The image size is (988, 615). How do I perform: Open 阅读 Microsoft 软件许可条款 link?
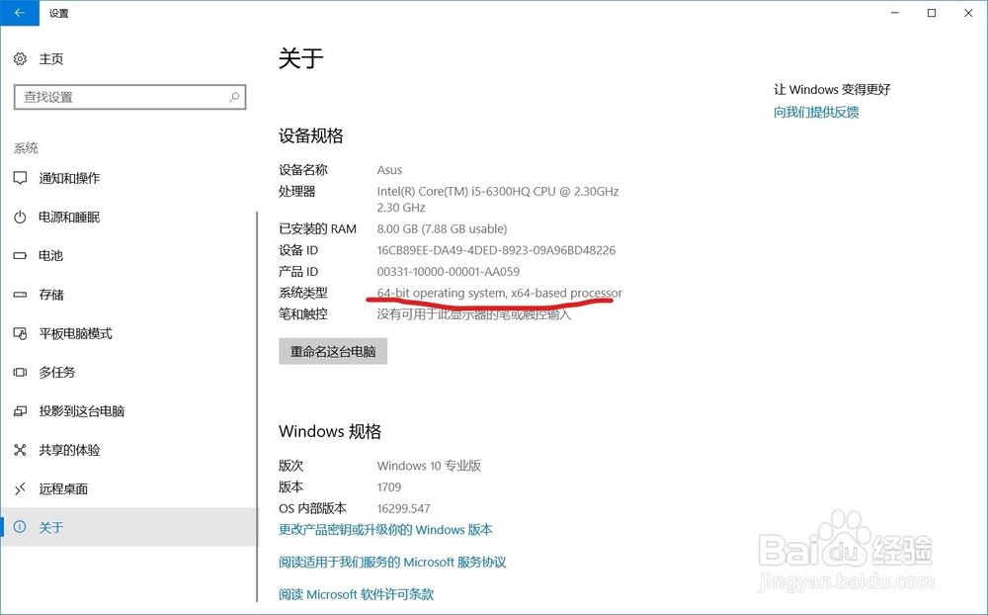tap(356, 594)
